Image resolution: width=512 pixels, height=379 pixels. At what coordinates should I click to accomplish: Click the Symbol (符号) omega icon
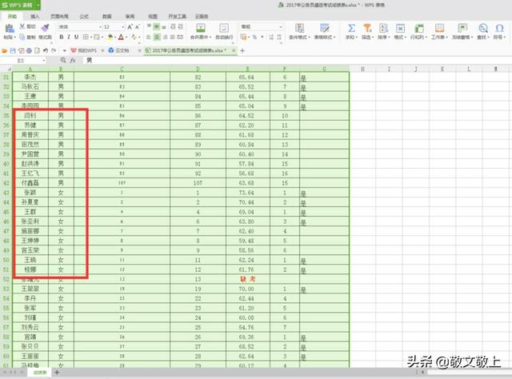click(499, 29)
